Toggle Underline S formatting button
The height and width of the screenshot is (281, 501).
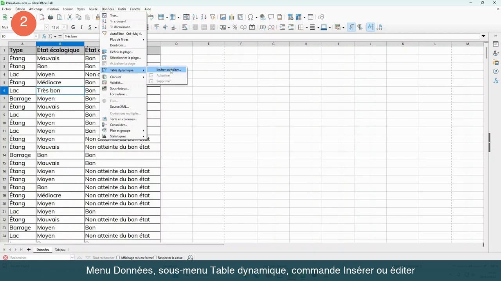pos(90,27)
